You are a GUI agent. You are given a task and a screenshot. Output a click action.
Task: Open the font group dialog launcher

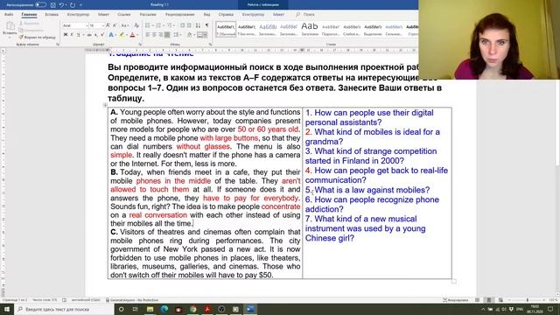click(140, 45)
